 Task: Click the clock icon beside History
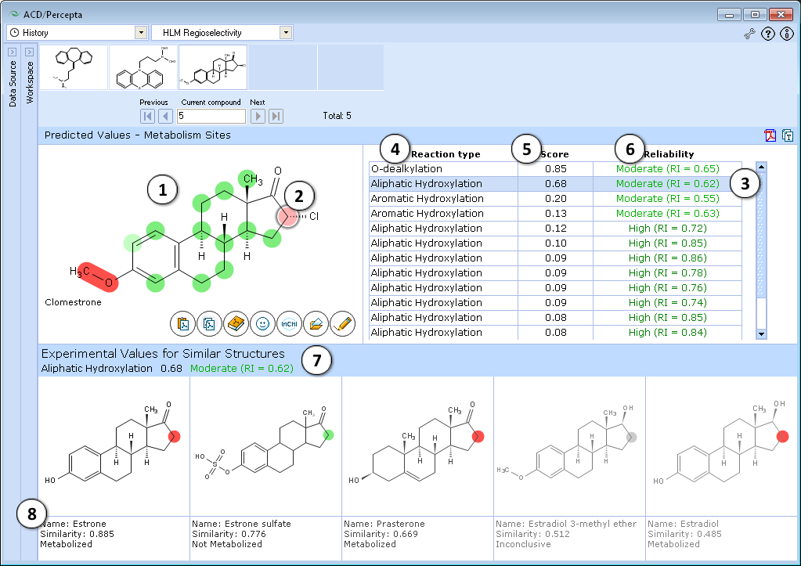click(14, 33)
